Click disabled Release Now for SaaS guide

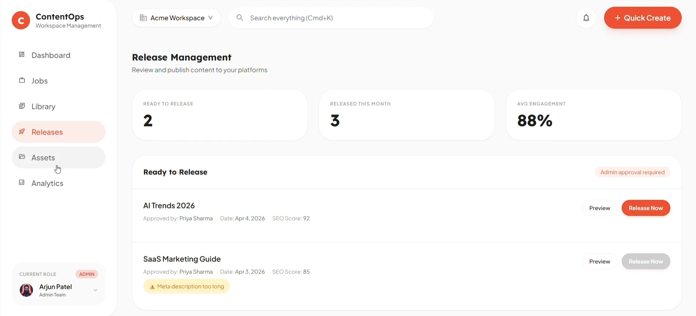click(x=646, y=262)
